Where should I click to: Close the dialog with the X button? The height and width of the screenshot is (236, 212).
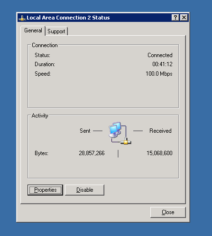184,18
